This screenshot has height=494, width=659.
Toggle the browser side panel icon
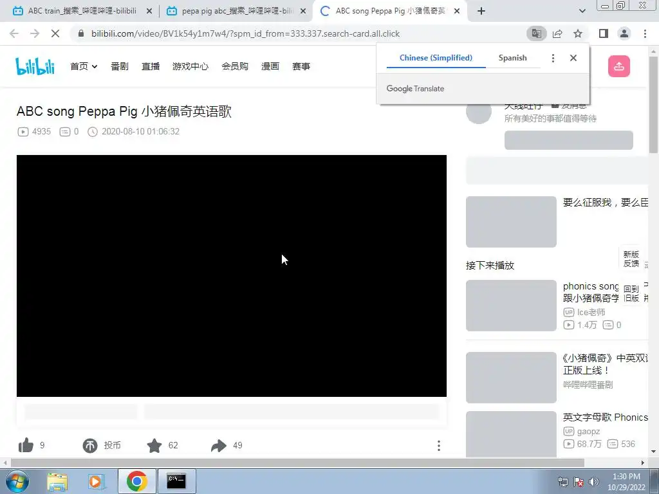tap(604, 33)
